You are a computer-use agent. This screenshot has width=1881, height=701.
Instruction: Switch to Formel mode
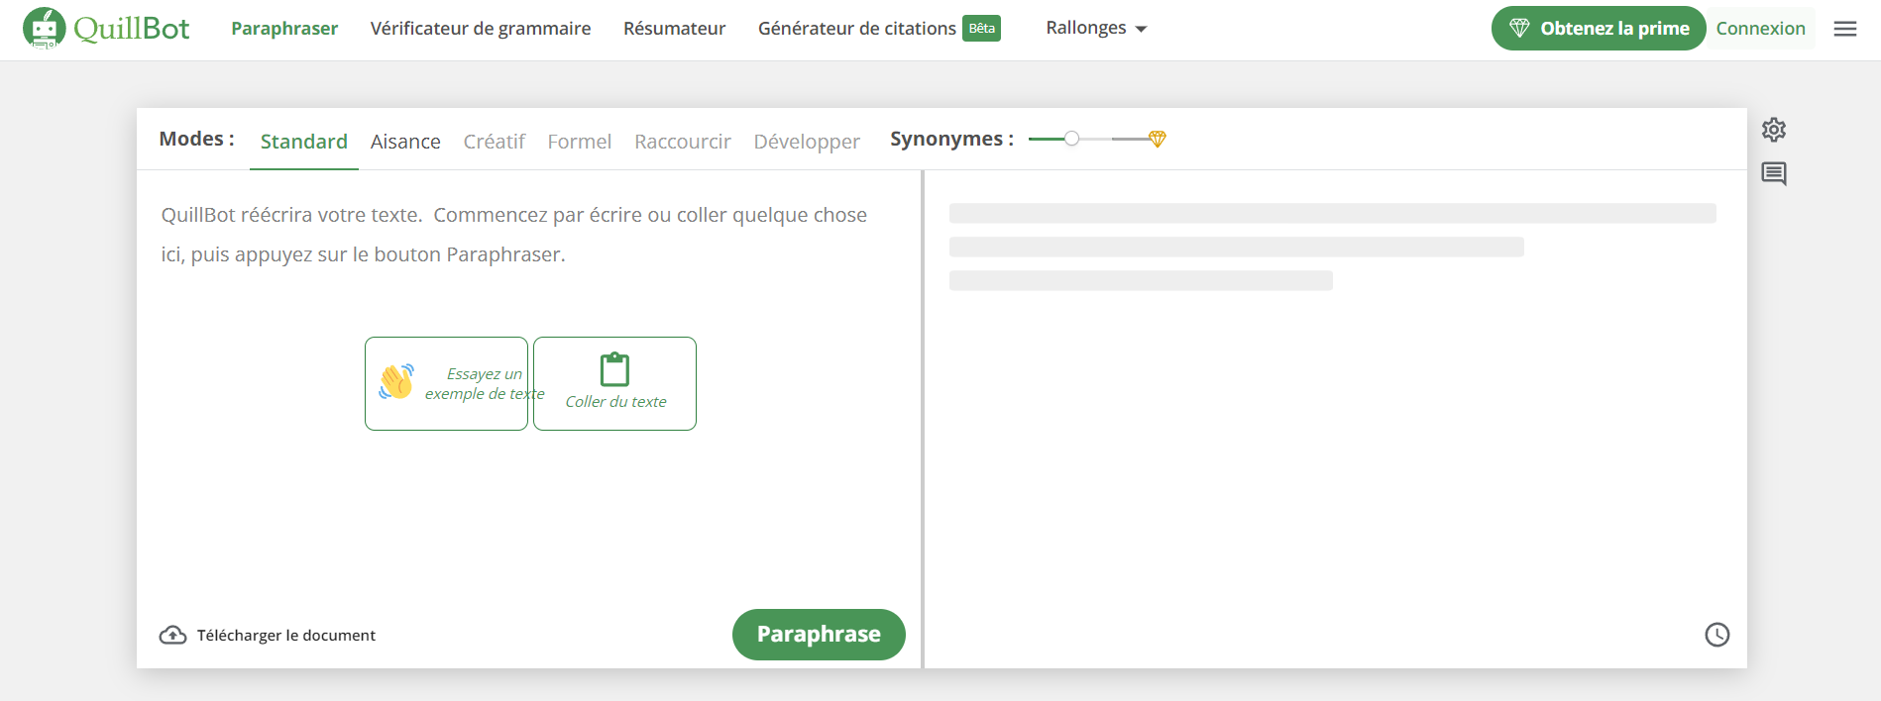click(x=580, y=142)
